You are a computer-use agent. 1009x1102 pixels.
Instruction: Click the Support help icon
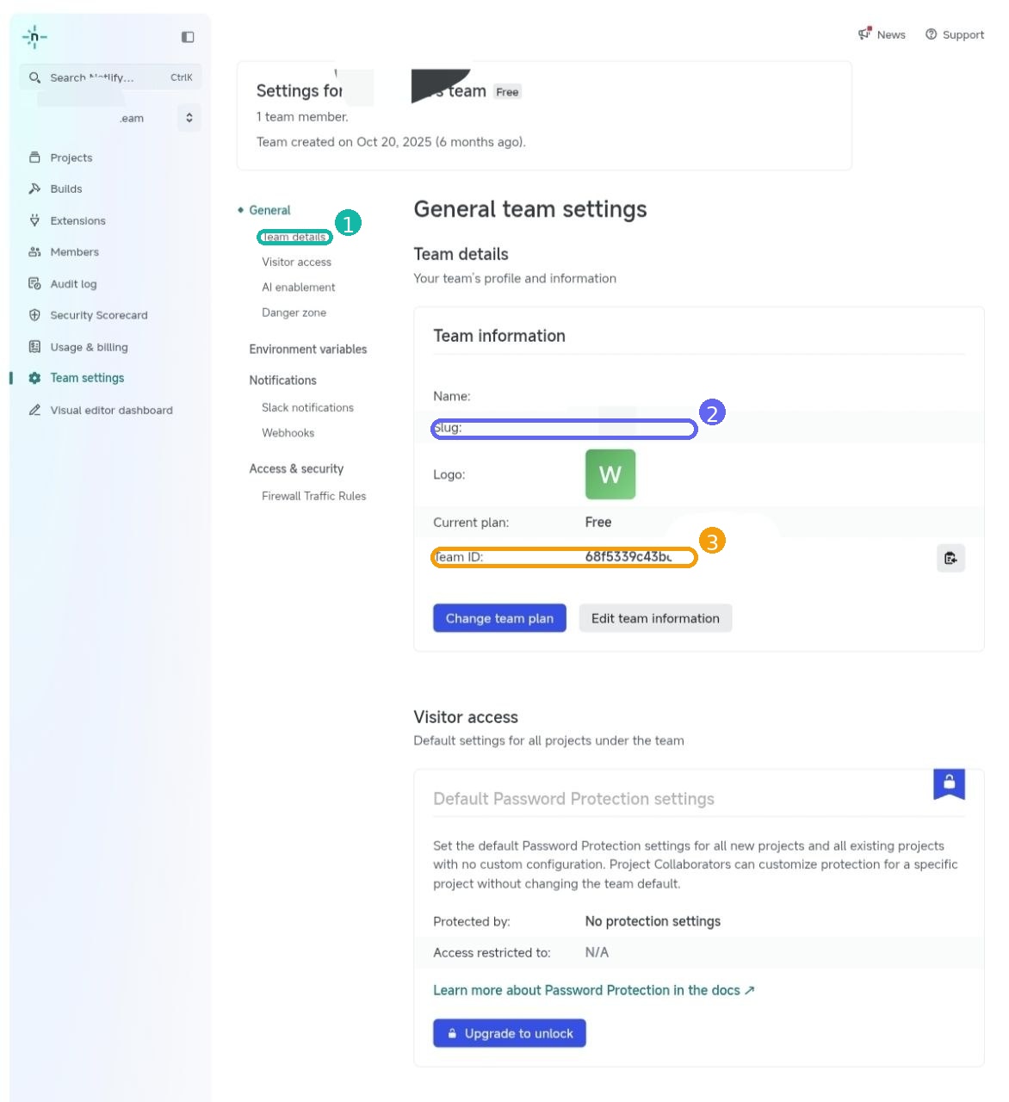coord(932,34)
